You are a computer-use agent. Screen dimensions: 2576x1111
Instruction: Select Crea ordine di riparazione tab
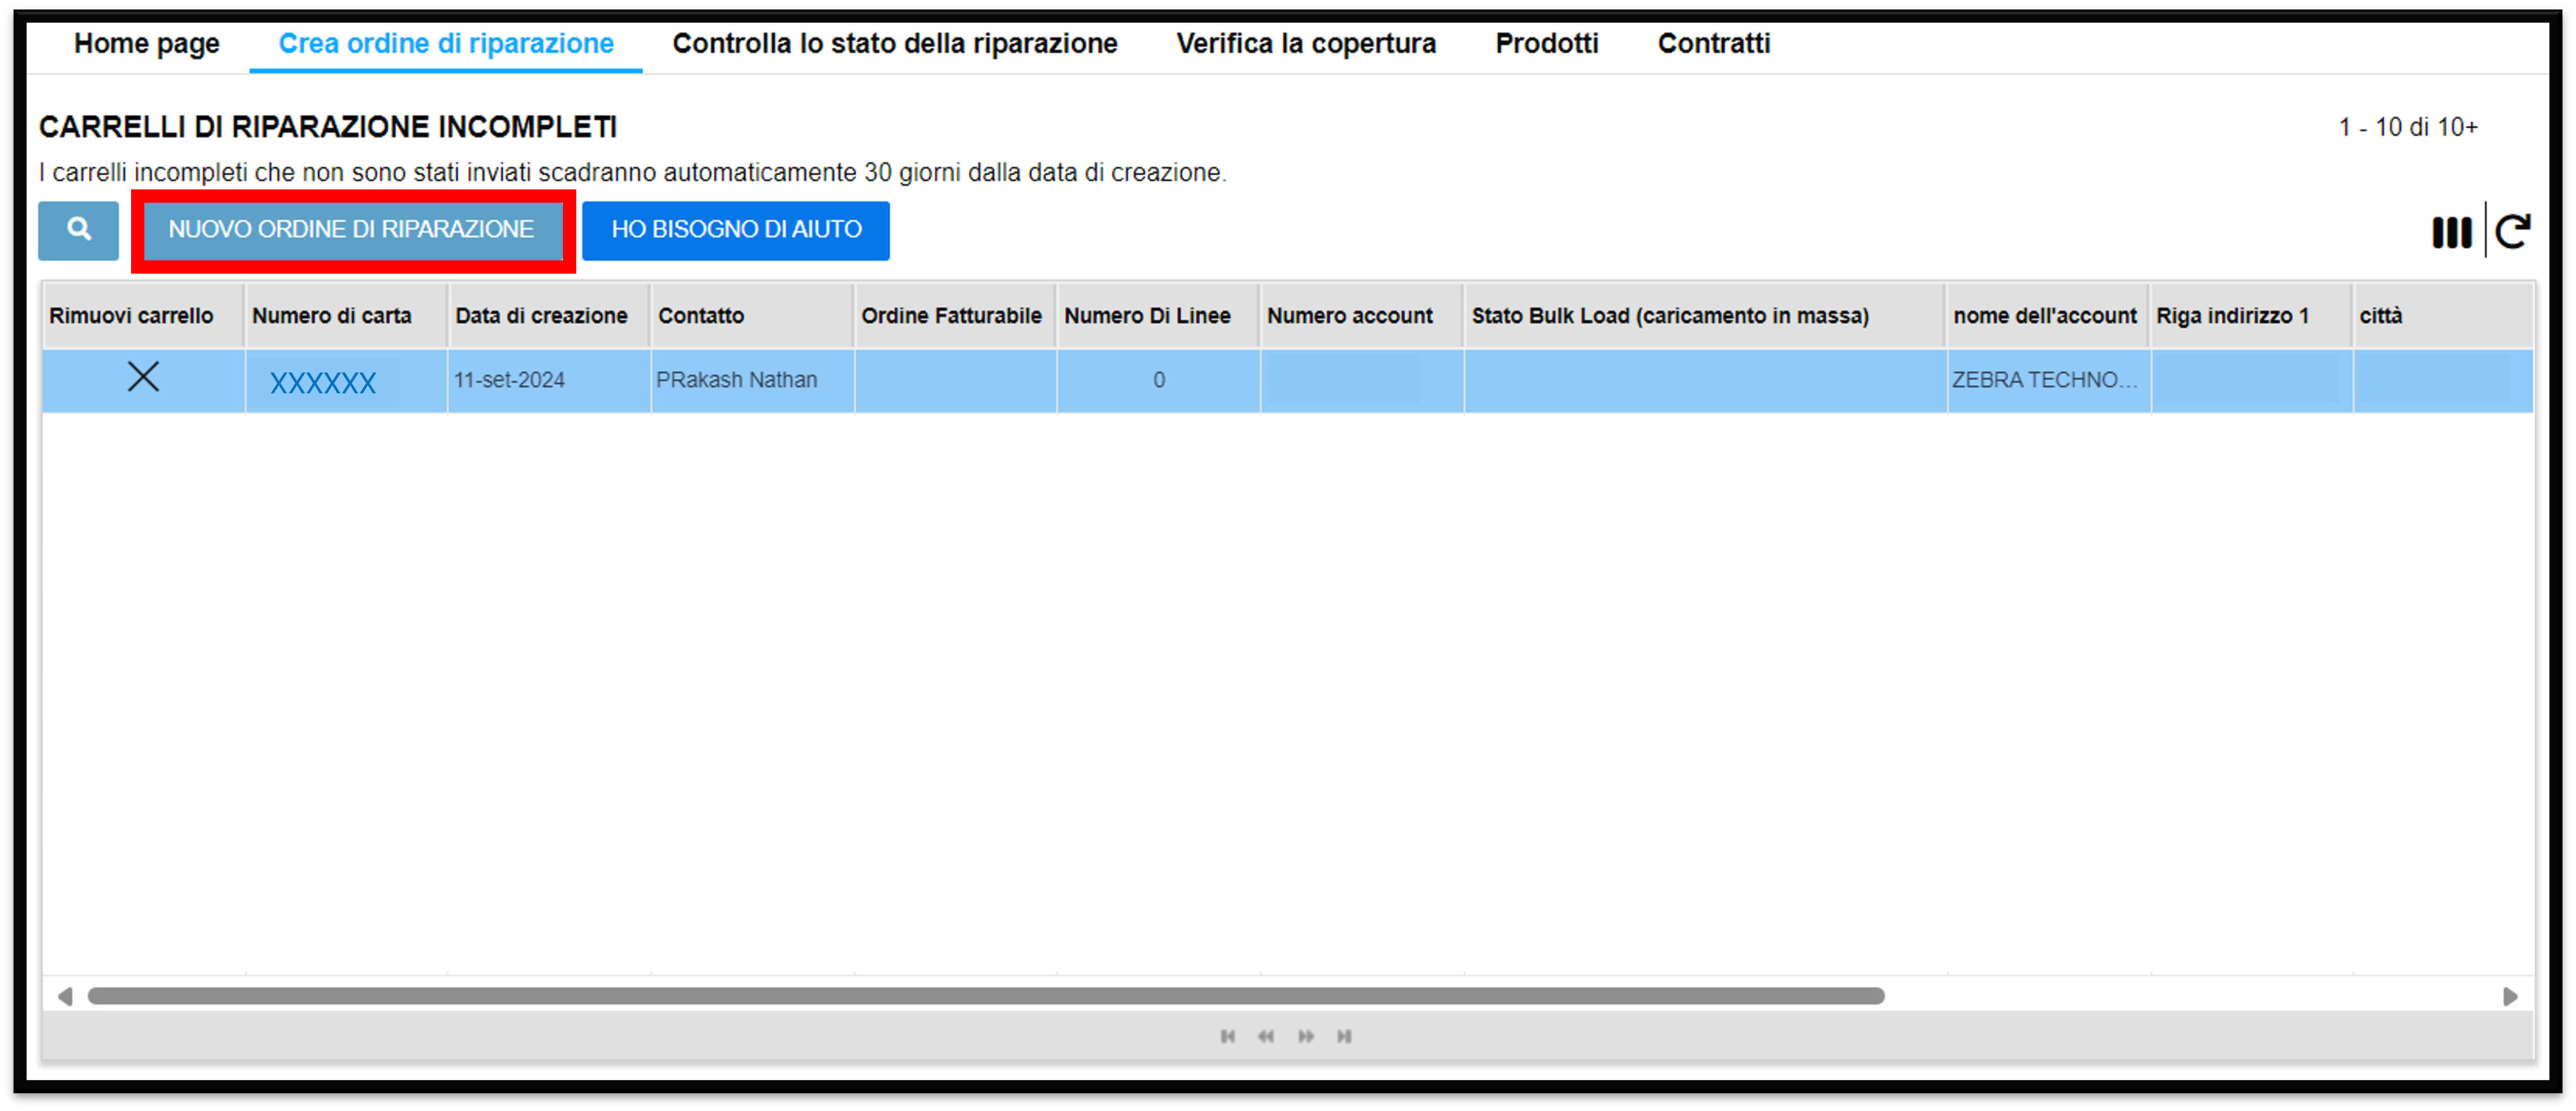click(x=446, y=44)
